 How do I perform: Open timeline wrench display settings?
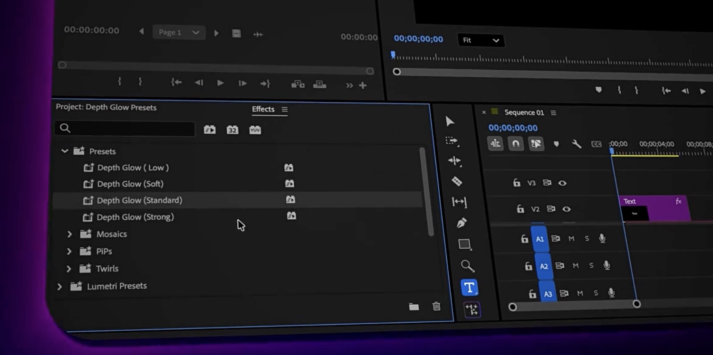(x=576, y=144)
